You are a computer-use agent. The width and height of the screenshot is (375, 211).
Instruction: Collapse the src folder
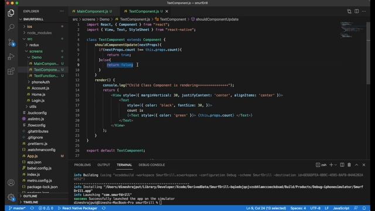tap(29, 39)
